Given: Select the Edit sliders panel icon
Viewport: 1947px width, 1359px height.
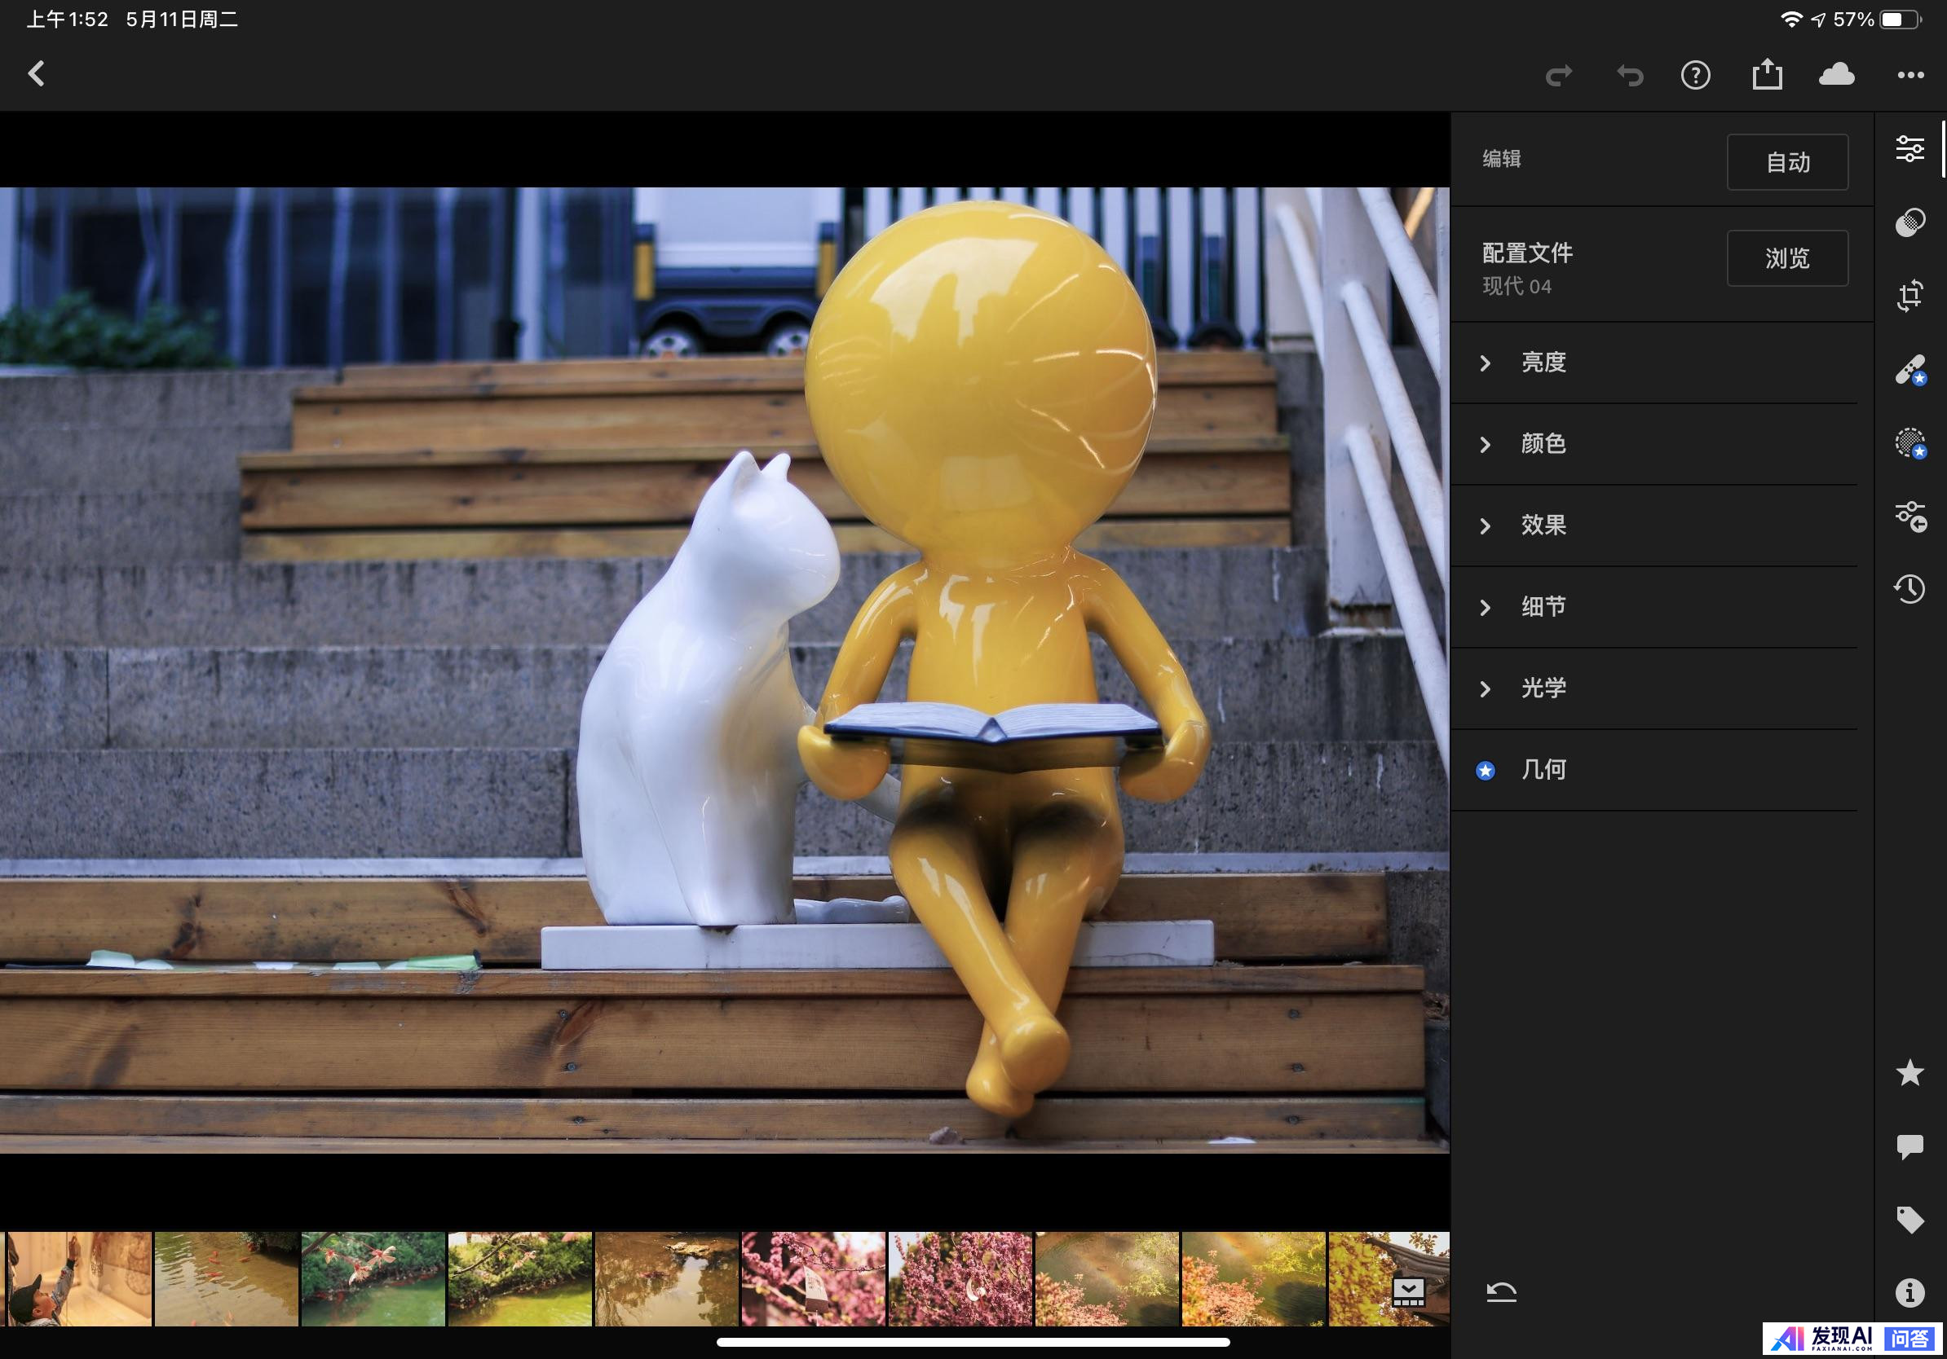Looking at the screenshot, I should coord(1909,148).
